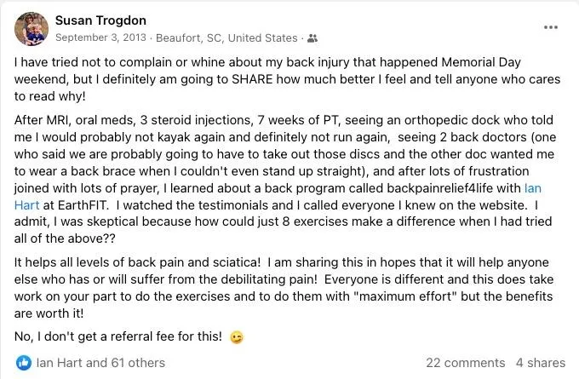
Task: View who liked: Ian Hart and 61 others
Action: point(100,363)
